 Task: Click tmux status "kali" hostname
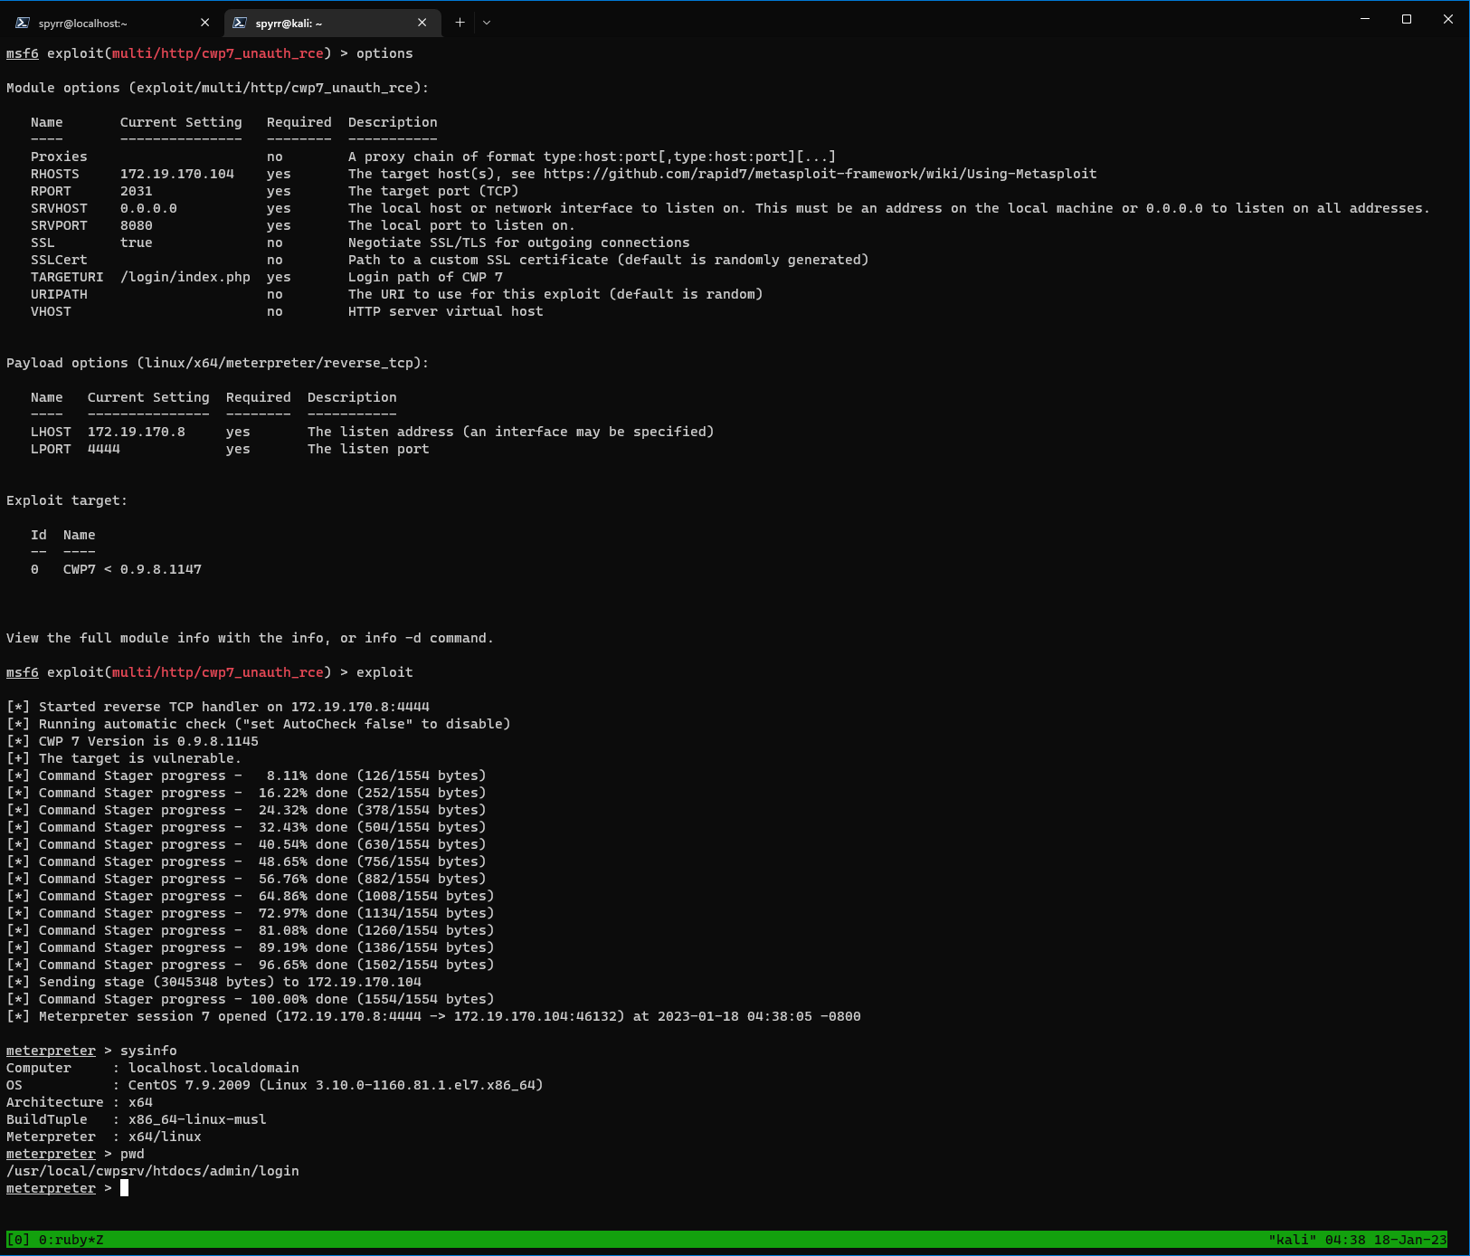1292,1240
